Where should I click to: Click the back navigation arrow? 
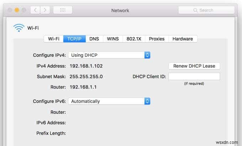pos(35,10)
